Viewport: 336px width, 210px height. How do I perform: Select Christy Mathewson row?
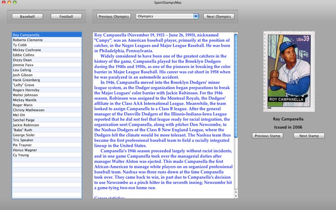pyautogui.click(x=47, y=110)
